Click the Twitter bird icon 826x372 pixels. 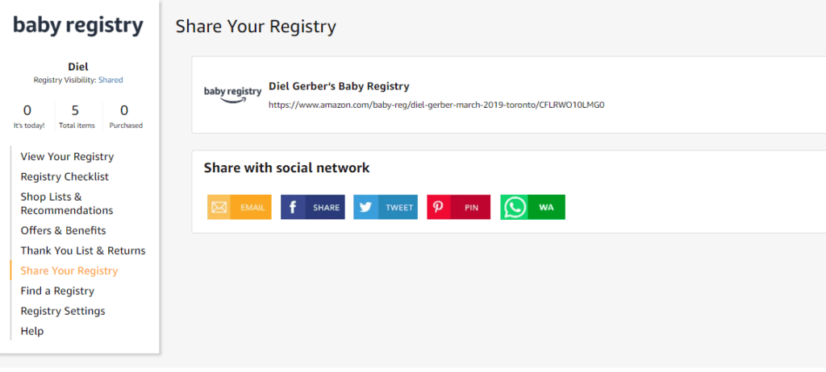[365, 208]
